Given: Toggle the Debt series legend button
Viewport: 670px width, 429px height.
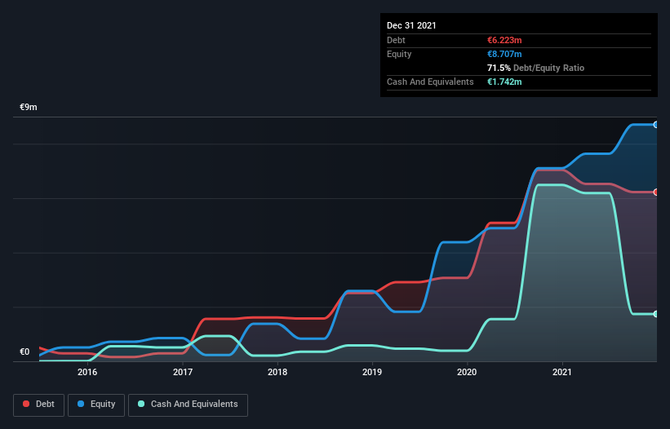Looking at the screenshot, I should point(39,405).
